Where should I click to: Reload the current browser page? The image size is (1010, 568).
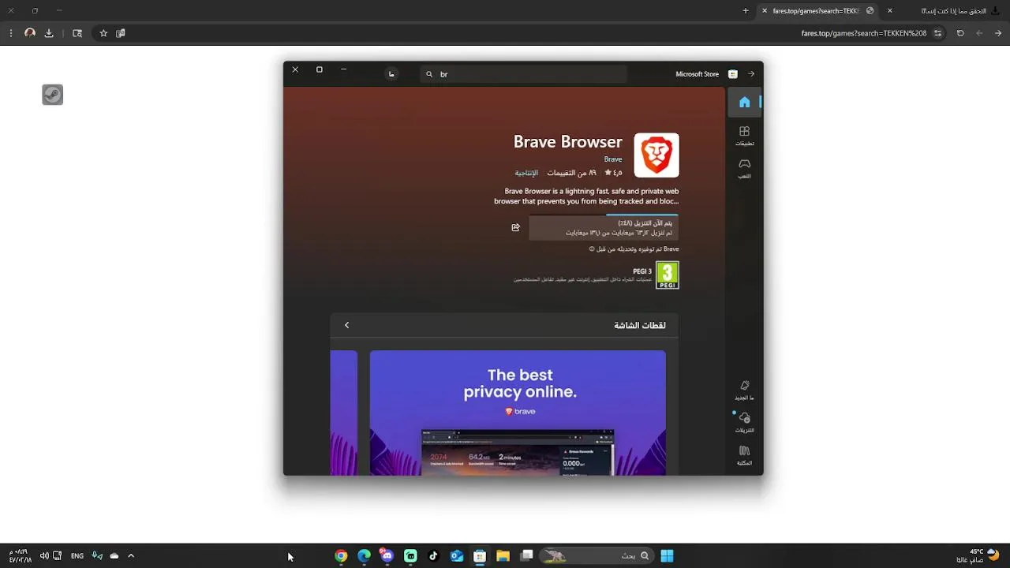pos(960,33)
